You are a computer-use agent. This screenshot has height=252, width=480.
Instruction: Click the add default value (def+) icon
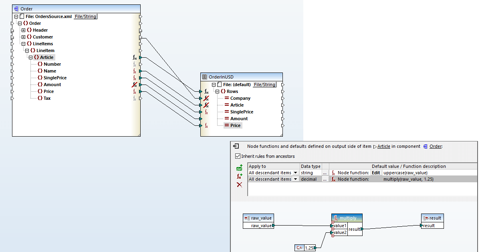click(x=239, y=168)
